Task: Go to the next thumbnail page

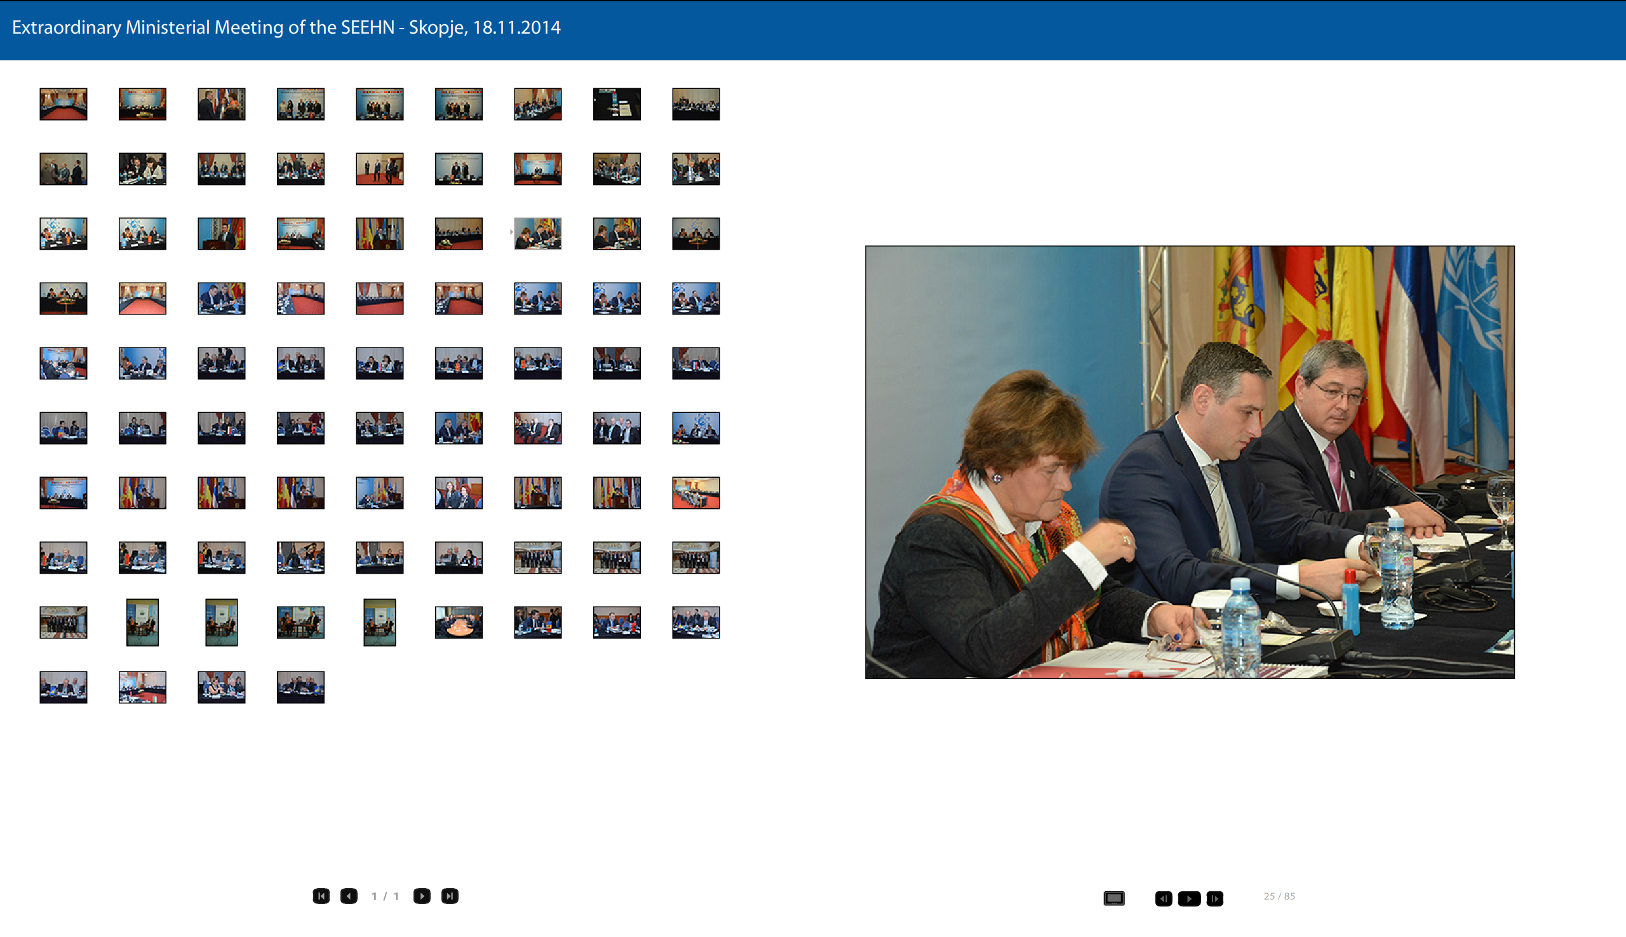Action: (422, 896)
